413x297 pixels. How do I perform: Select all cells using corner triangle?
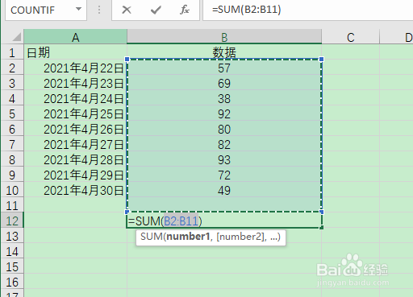click(x=16, y=37)
